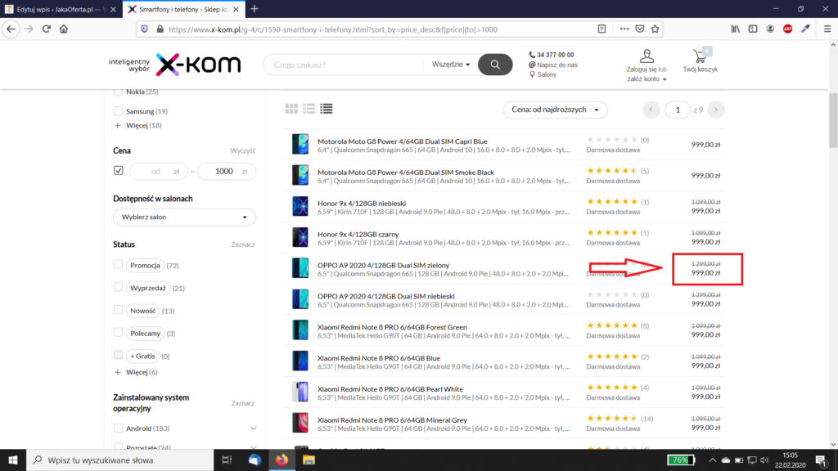Viewport: 838px width, 471px height.
Task: Click Zaznacz next to Zainstalowany system operacyjny
Action: point(242,403)
